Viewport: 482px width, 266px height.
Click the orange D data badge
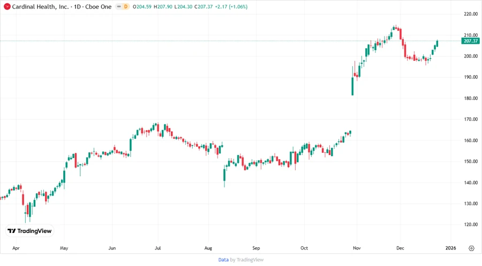click(x=126, y=6)
